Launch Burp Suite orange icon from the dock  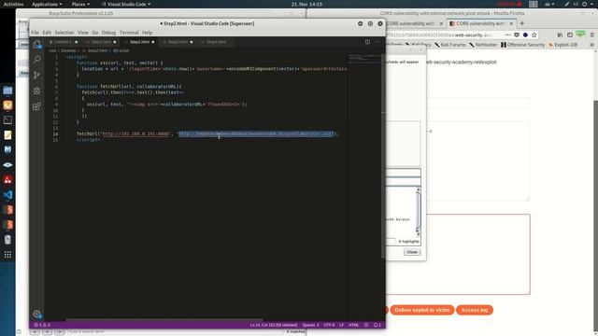pyautogui.click(x=7, y=105)
